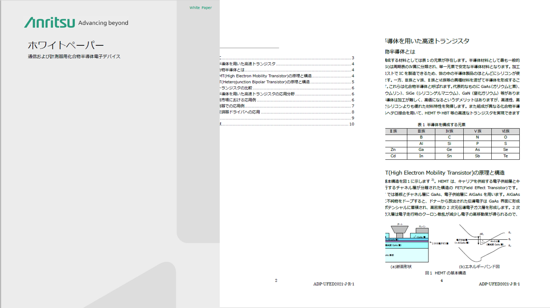550x308 pixels.
Task: Click the Ⅴ族 column header in the table
Action: (478, 131)
